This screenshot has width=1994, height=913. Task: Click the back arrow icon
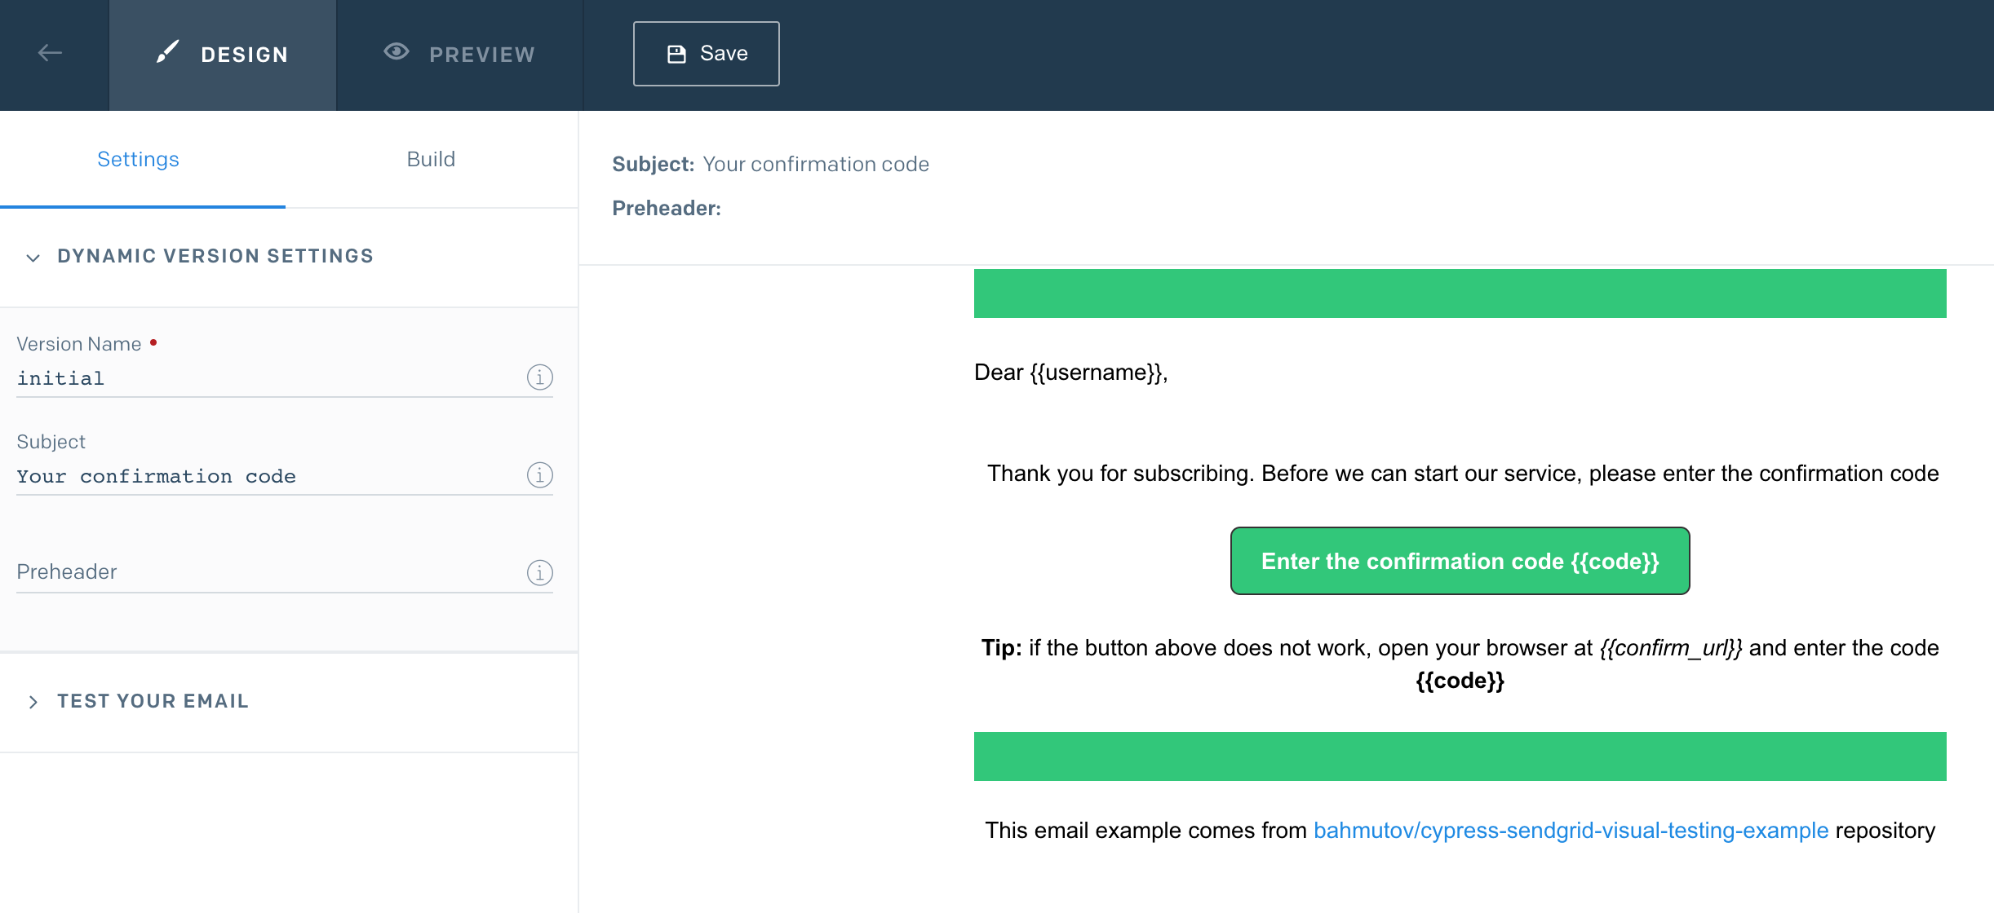tap(50, 54)
